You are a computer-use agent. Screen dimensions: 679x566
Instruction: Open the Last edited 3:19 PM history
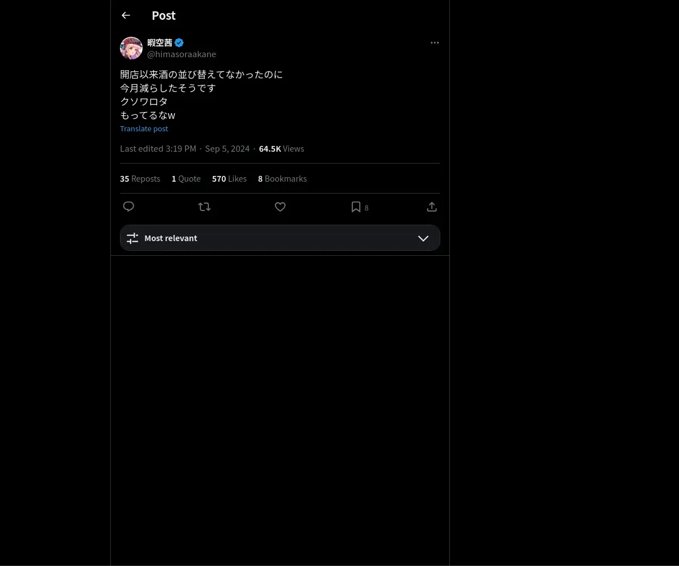(158, 148)
